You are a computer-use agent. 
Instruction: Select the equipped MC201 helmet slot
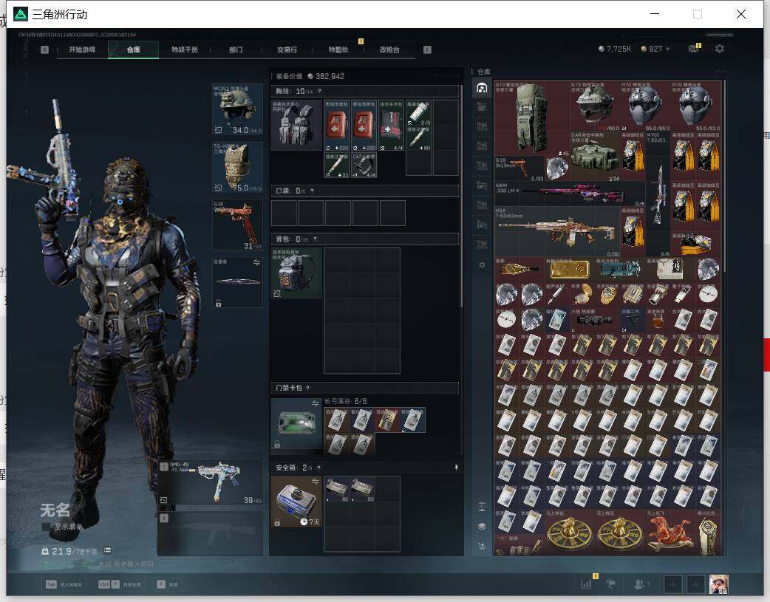(x=237, y=109)
